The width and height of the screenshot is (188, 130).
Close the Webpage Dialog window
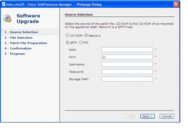click(176, 4)
